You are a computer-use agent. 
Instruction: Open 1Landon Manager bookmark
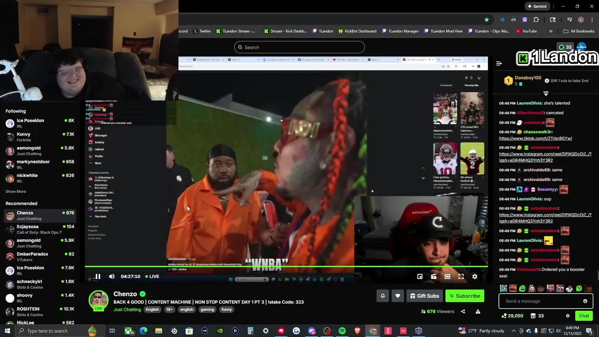(400, 31)
